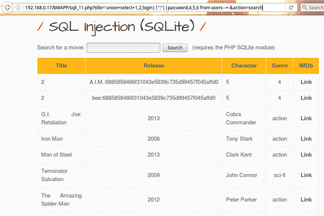Reload the page with the refresh icon

[x=291, y=8]
